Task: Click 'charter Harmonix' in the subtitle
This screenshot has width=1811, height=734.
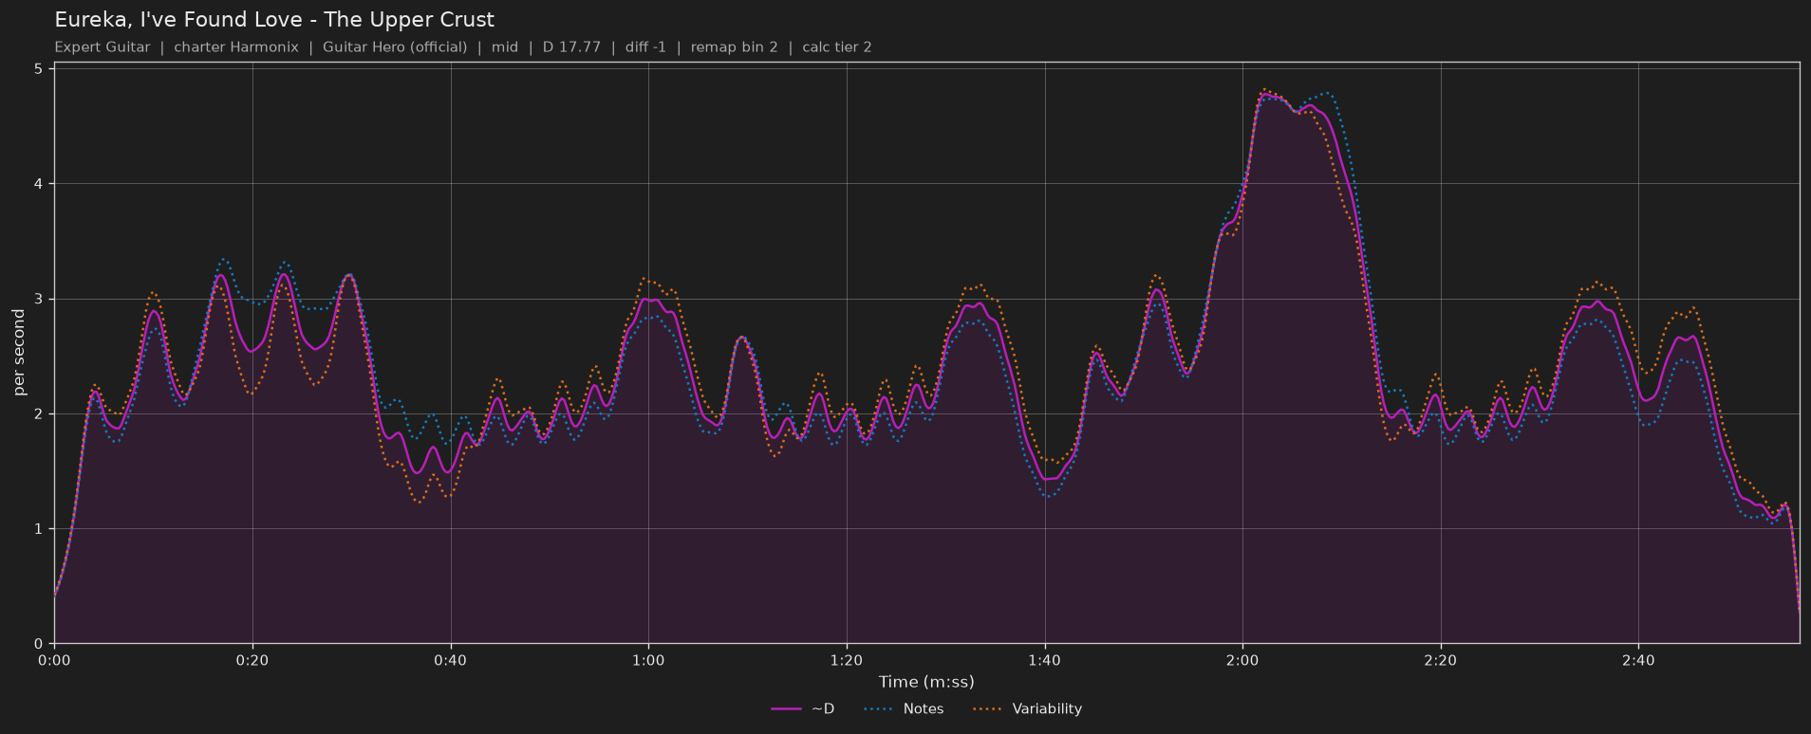Action: coord(236,47)
